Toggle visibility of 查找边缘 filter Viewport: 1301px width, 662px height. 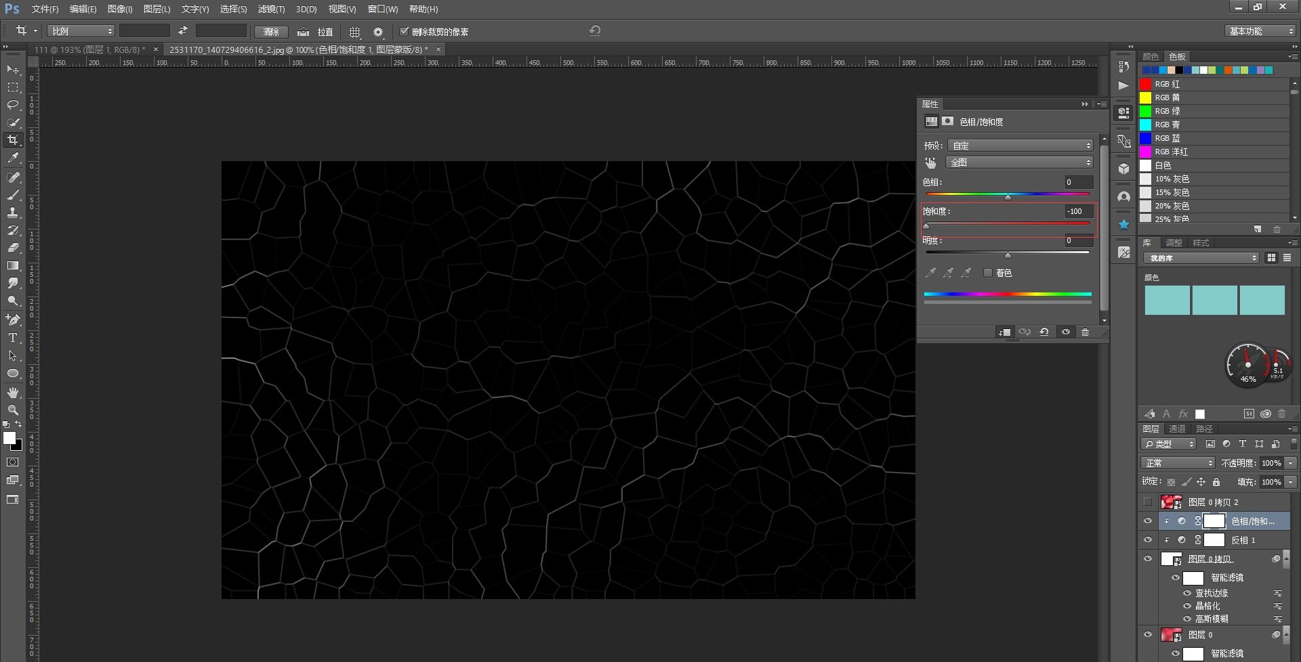(x=1187, y=593)
